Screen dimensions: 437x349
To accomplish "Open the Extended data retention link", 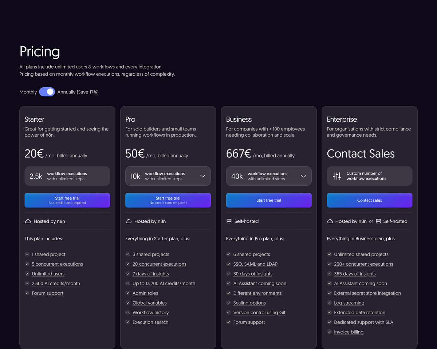I will click(359, 313).
